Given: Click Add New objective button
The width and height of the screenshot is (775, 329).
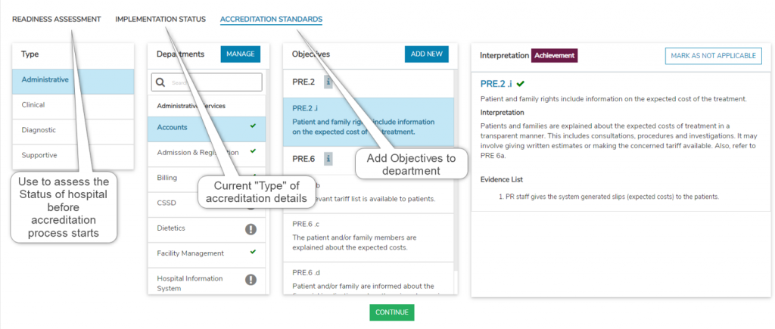Looking at the screenshot, I should [x=426, y=54].
